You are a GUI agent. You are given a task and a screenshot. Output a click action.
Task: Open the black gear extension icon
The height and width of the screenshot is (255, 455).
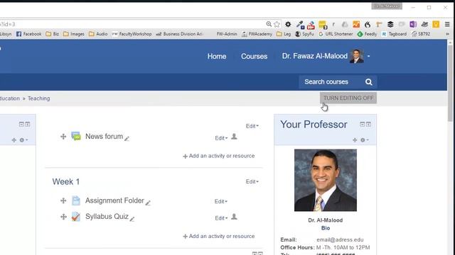coord(288,24)
